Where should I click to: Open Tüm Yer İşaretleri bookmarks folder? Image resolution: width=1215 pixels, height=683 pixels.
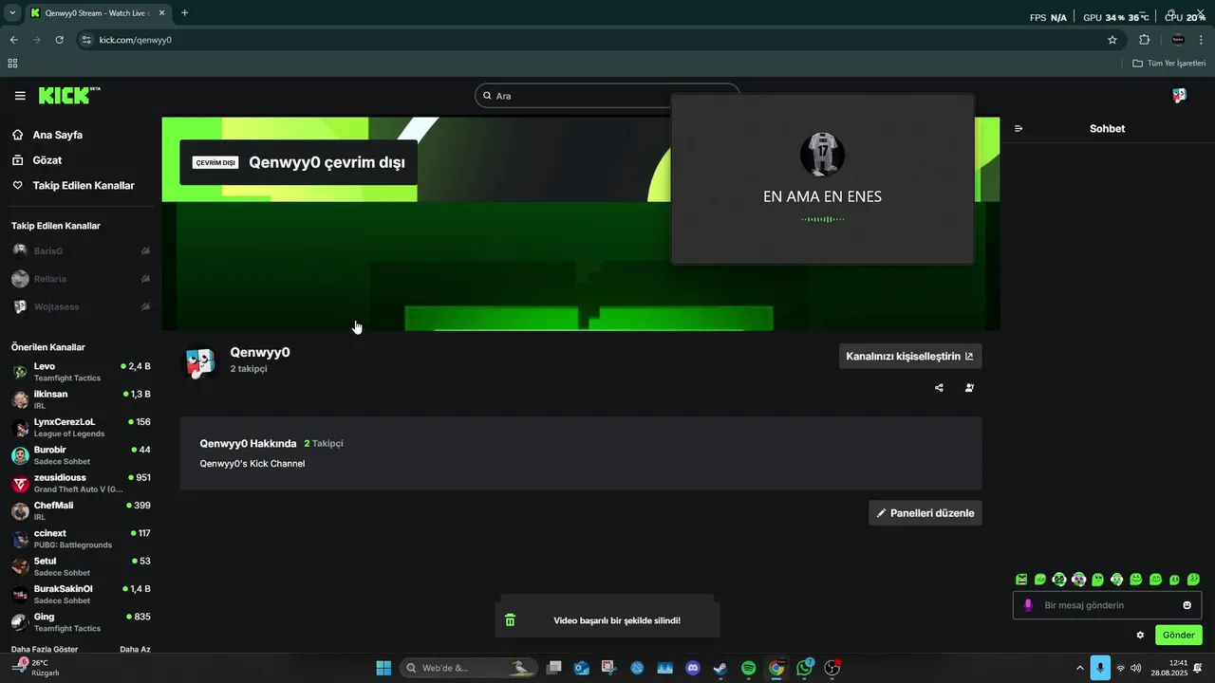pyautogui.click(x=1169, y=64)
